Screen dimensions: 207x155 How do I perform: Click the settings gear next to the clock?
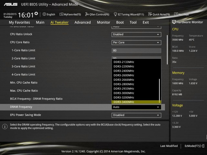(x=36, y=14)
